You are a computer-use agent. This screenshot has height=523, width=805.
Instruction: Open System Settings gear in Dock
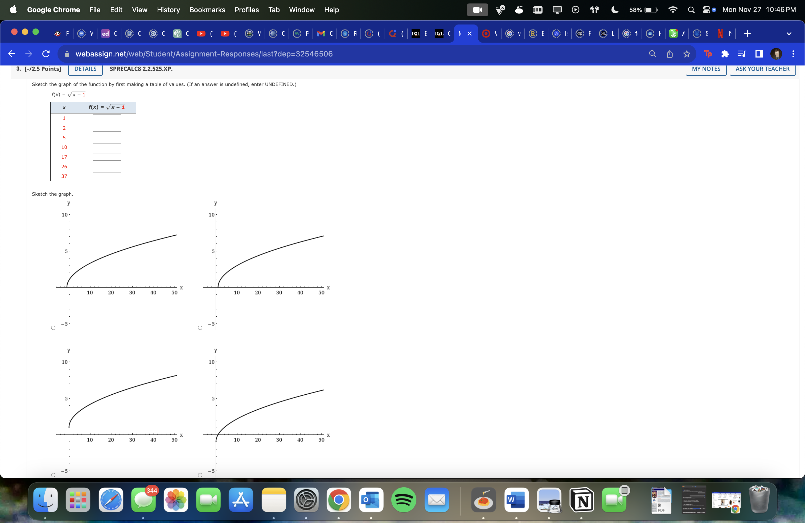pos(306,500)
